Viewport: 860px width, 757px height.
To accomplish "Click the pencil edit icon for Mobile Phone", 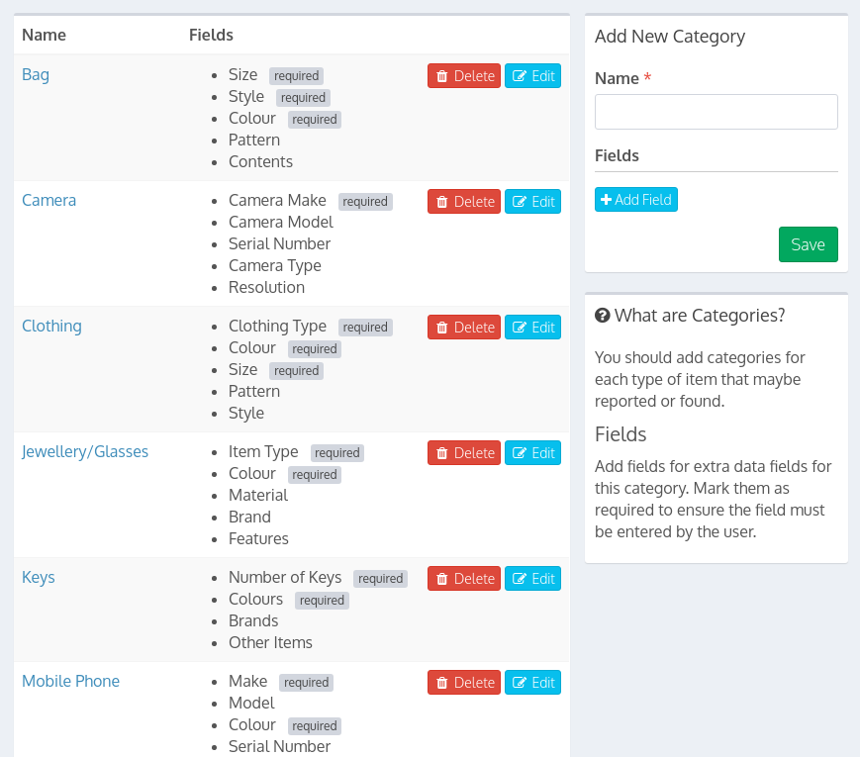I will click(x=520, y=683).
